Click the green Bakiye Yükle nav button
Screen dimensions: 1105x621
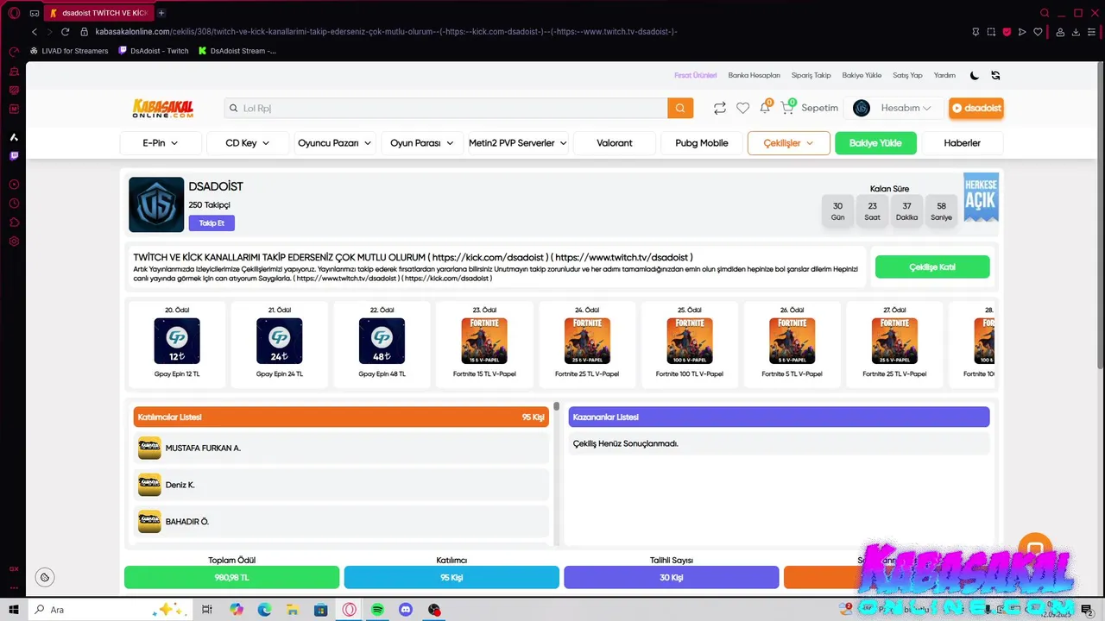point(875,143)
